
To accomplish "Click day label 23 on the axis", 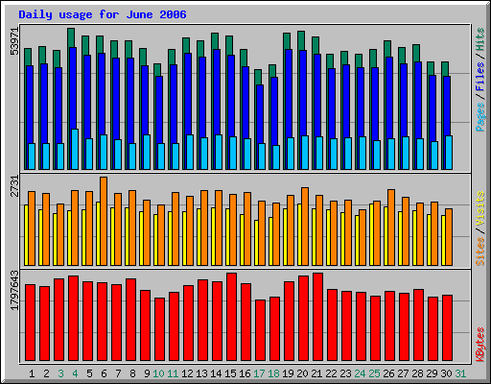I will 345,373.
